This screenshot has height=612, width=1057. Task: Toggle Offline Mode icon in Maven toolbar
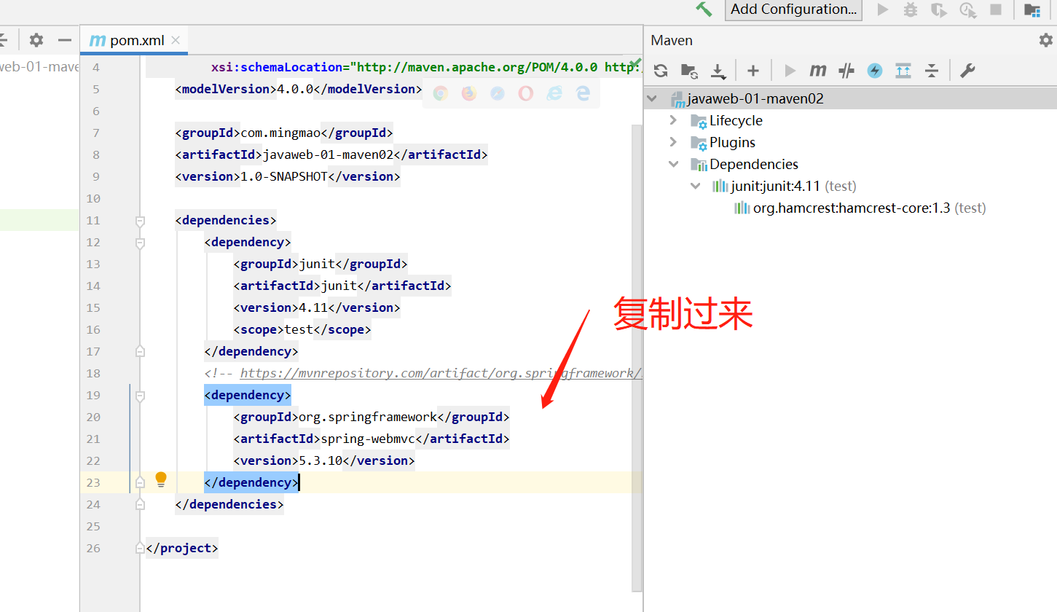[x=846, y=71]
